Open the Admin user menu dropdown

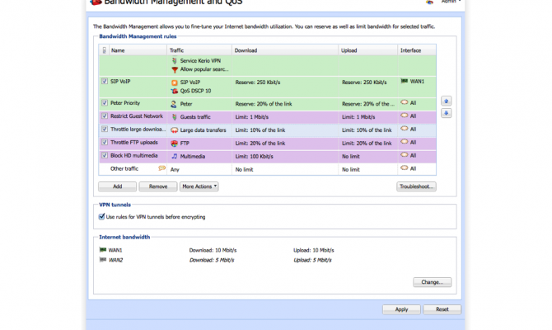coord(451,2)
